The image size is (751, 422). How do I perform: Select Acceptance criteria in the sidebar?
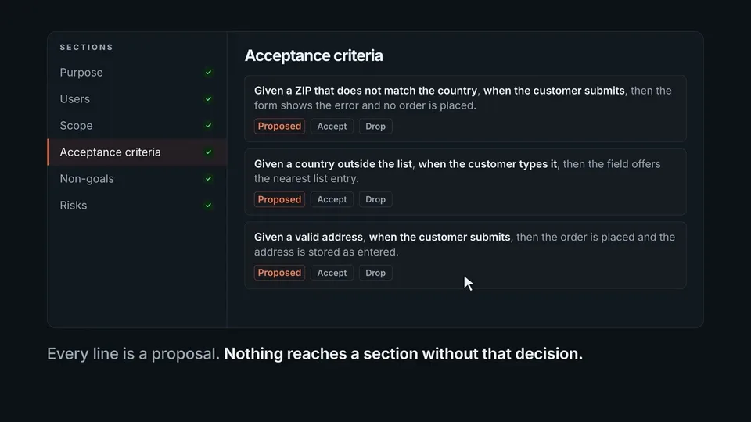tap(137, 152)
